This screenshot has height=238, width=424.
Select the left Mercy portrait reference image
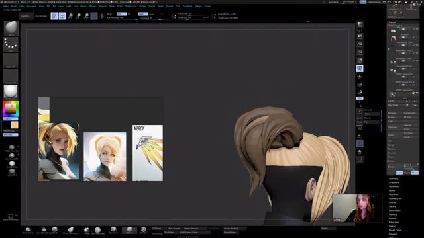59,151
